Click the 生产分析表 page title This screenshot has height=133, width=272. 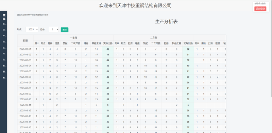click(x=166, y=22)
